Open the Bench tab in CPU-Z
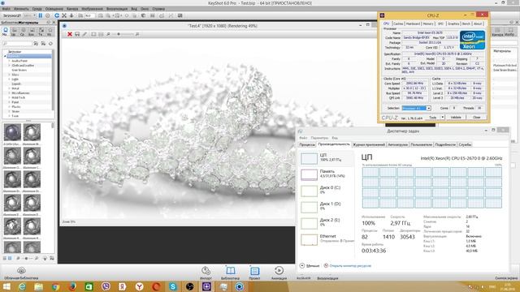The height and width of the screenshot is (292, 520). click(466, 24)
